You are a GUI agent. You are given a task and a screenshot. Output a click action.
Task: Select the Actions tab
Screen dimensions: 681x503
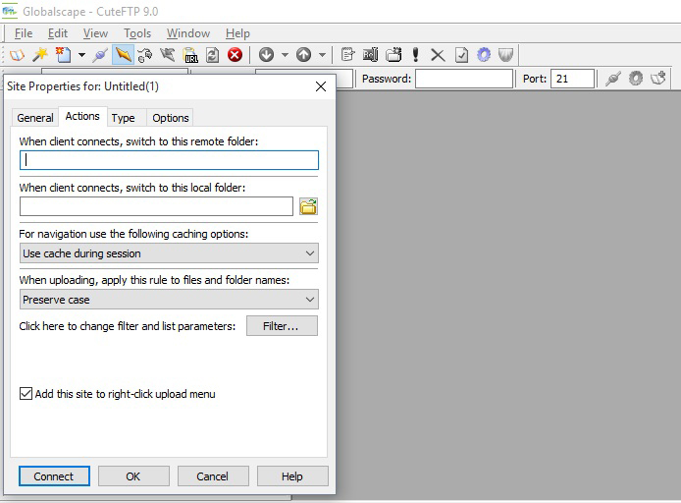82,117
